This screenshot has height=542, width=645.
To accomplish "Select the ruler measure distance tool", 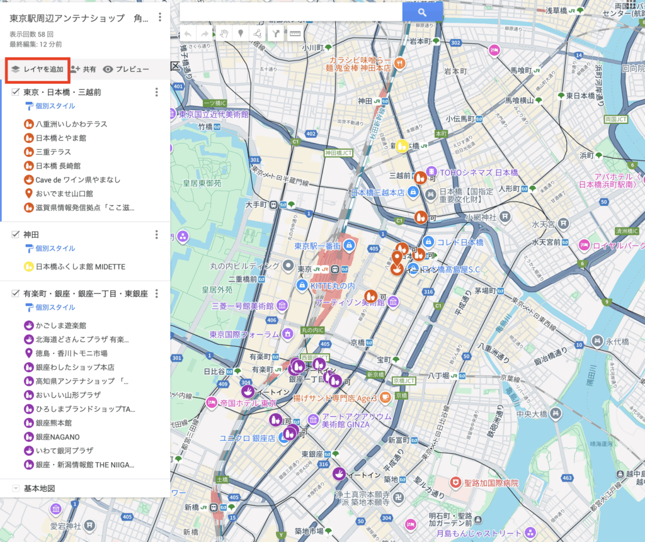I will [294, 34].
